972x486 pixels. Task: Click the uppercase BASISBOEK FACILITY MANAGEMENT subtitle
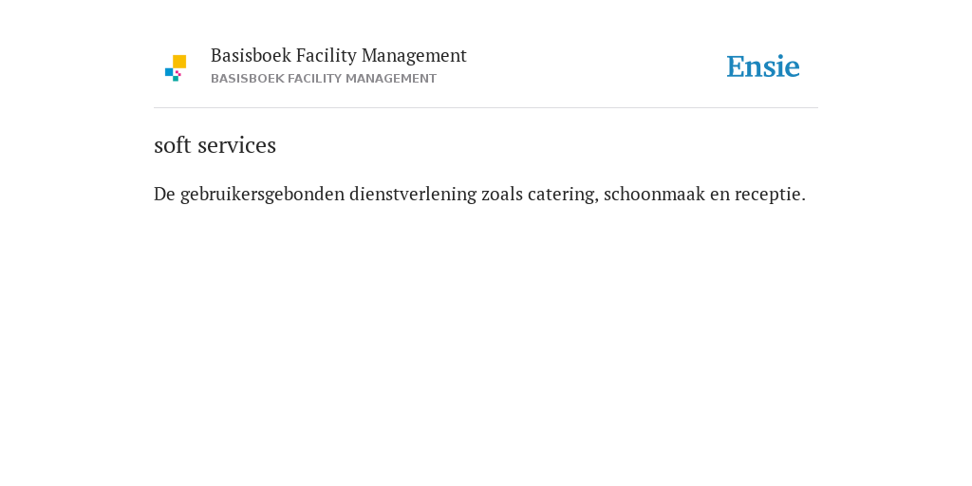324,79
